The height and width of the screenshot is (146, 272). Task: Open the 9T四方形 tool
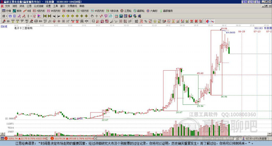pos(97,11)
